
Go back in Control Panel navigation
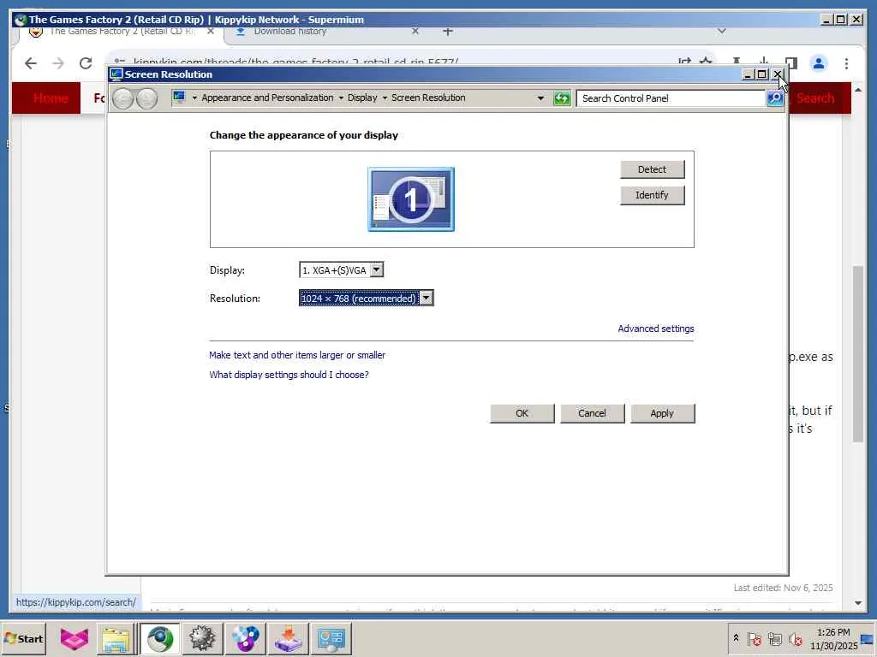click(123, 99)
